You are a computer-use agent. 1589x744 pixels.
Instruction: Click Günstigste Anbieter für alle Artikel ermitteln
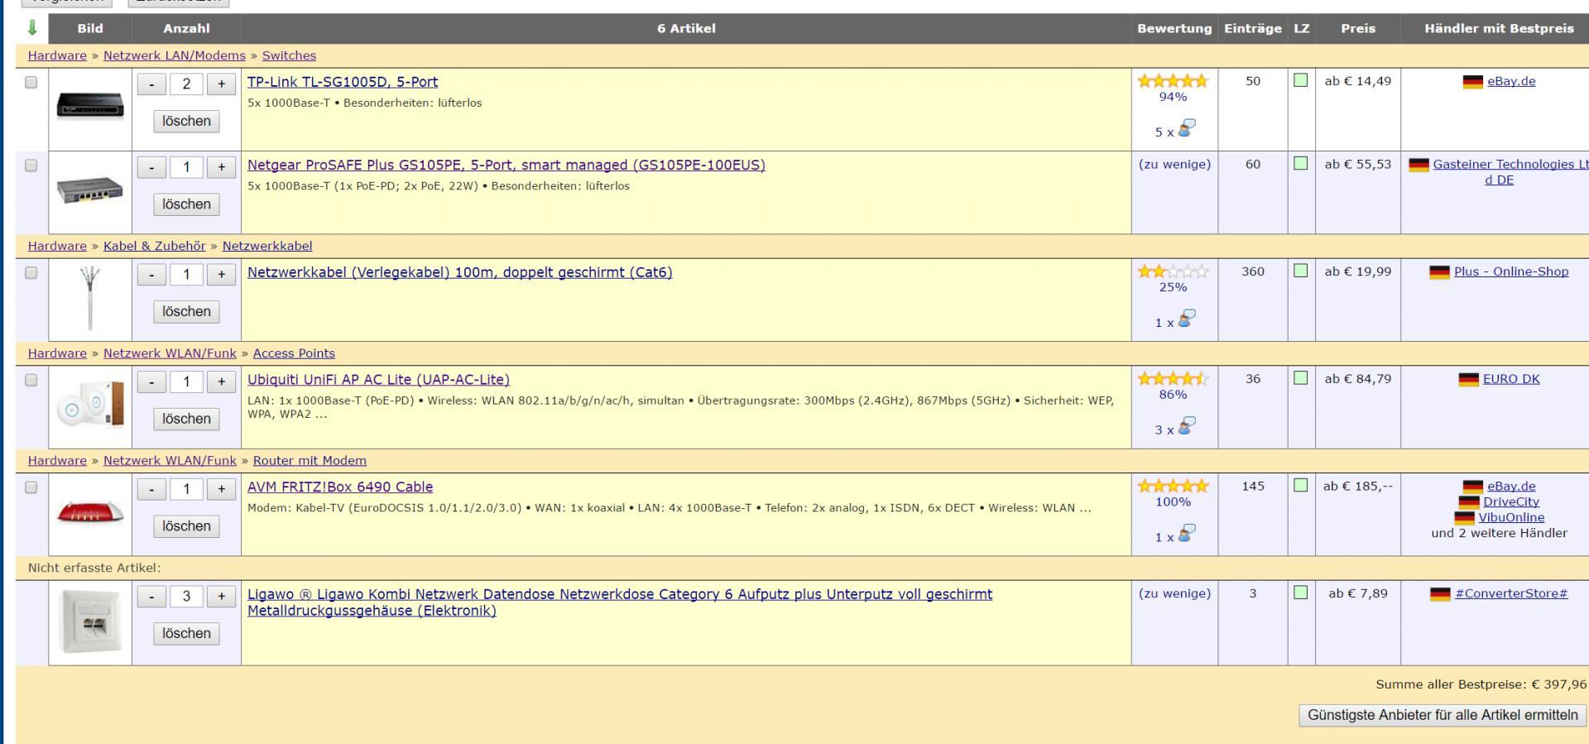1443,716
